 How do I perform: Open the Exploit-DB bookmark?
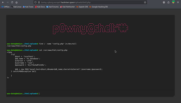[x=82, y=7]
